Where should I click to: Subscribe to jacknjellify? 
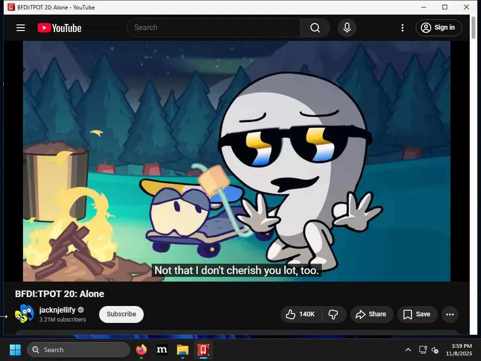(121, 314)
